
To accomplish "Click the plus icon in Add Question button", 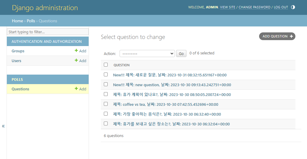I will tap(291, 36).
